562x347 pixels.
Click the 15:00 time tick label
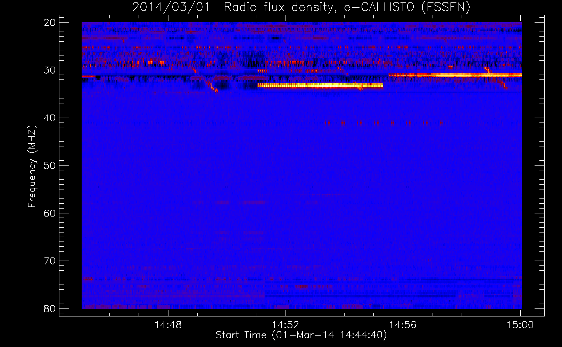(520, 325)
